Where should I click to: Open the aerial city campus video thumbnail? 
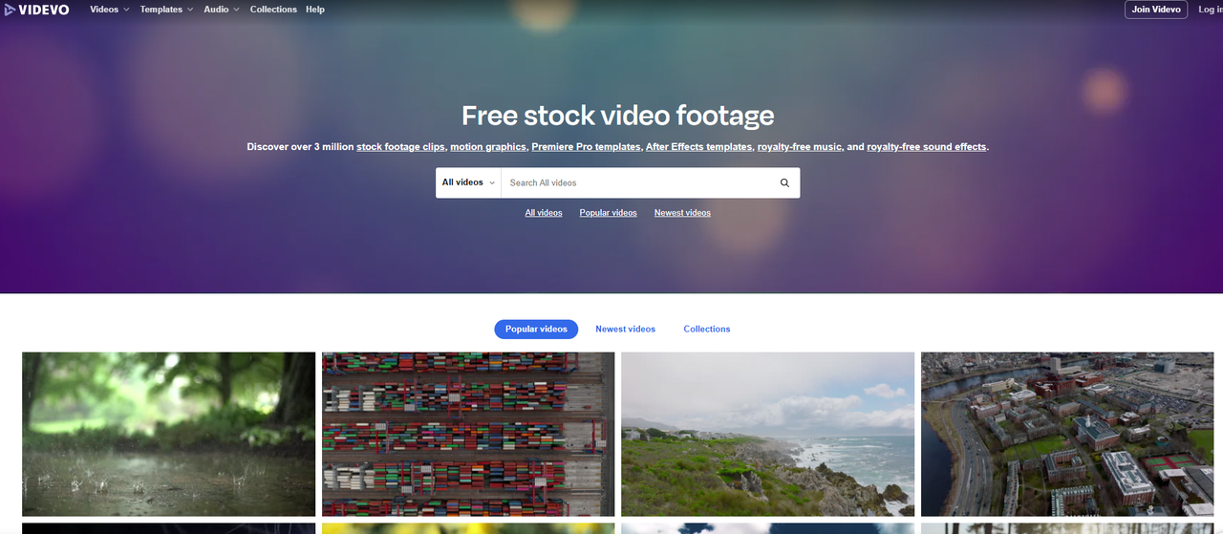click(x=1067, y=434)
